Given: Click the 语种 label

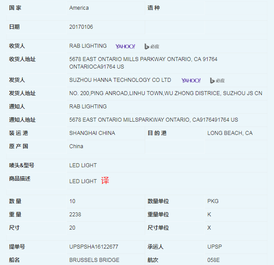Looking at the screenshot, I should point(154,8).
